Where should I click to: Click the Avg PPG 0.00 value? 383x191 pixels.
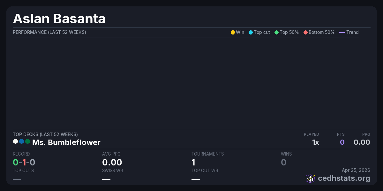coord(112,163)
